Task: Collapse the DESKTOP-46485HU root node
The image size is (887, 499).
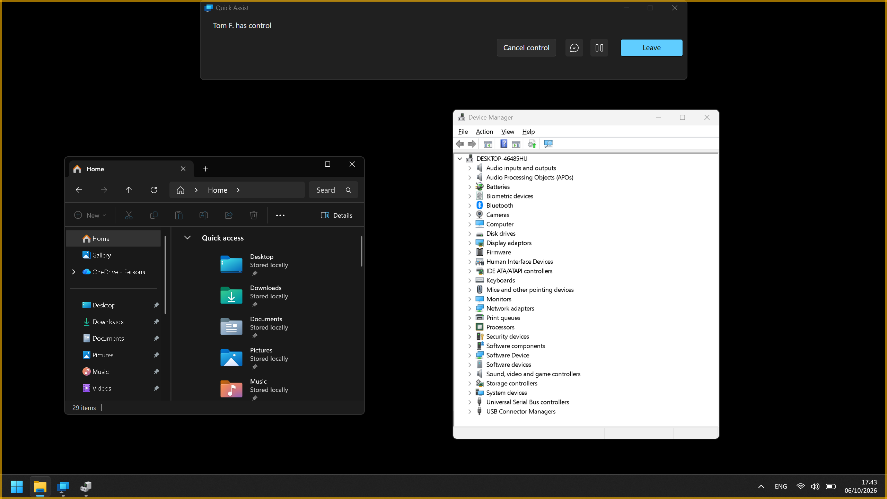Action: point(460,159)
